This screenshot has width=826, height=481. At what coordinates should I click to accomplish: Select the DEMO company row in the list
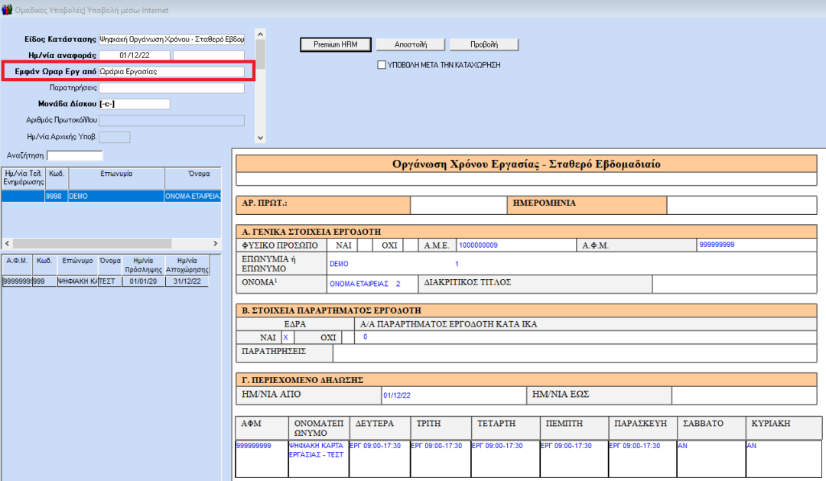coord(115,197)
